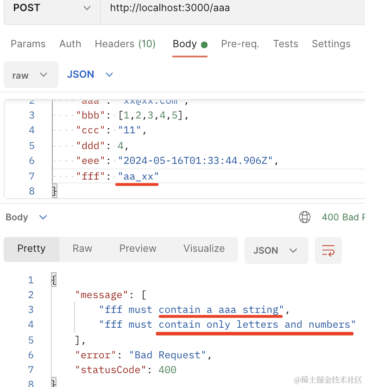Open the POST method dropdown
The image size is (365, 387).
point(51,8)
